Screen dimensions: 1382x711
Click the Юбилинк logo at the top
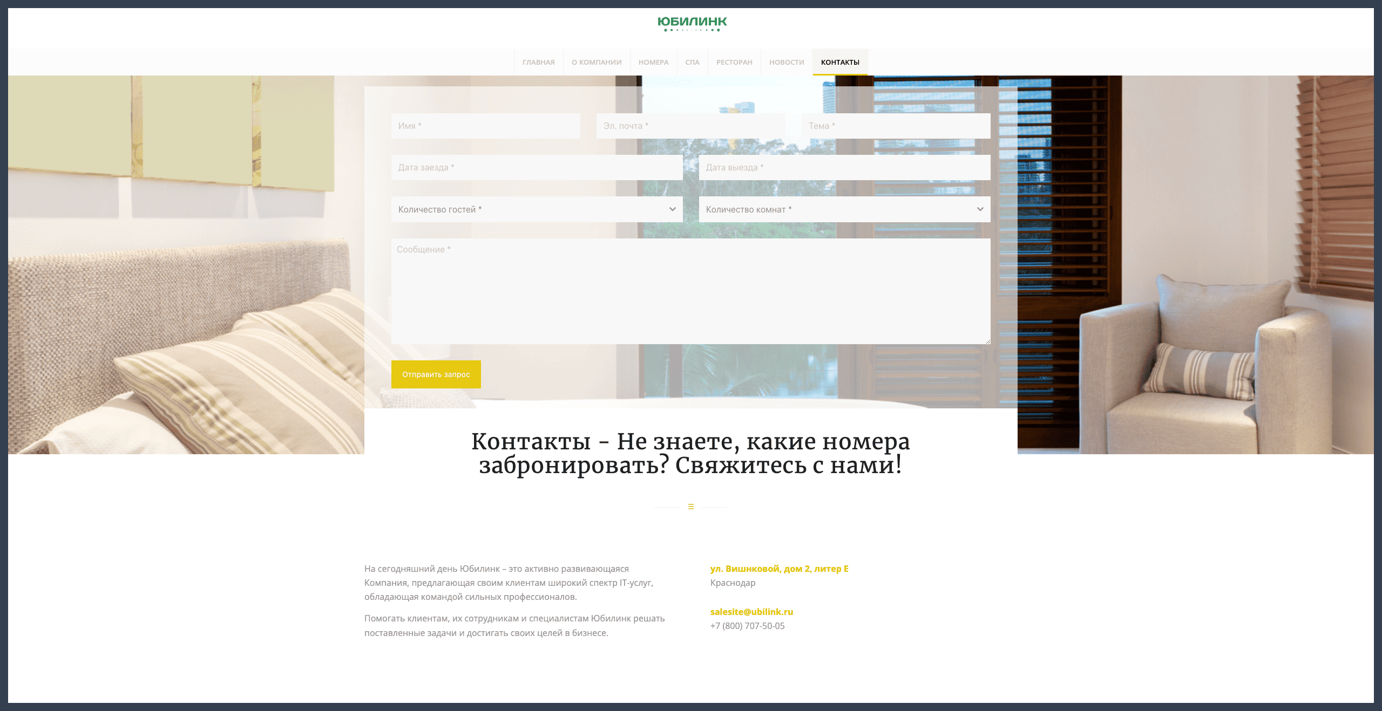coord(692,23)
